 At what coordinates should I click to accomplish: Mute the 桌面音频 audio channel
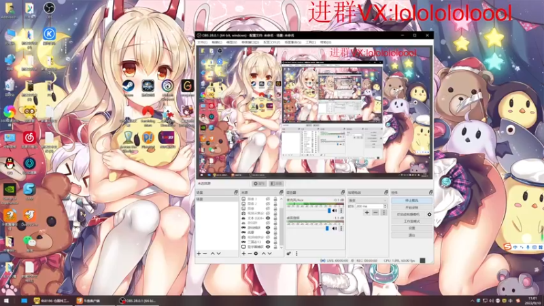point(335,228)
